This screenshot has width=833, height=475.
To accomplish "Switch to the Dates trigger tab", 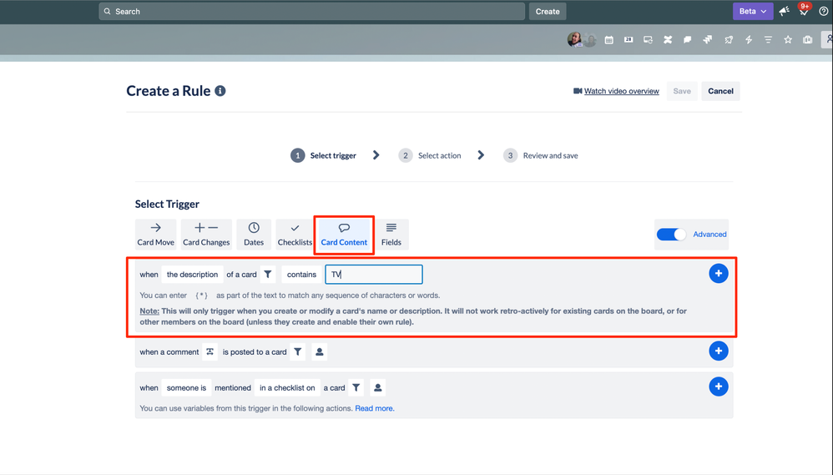I will 254,235.
